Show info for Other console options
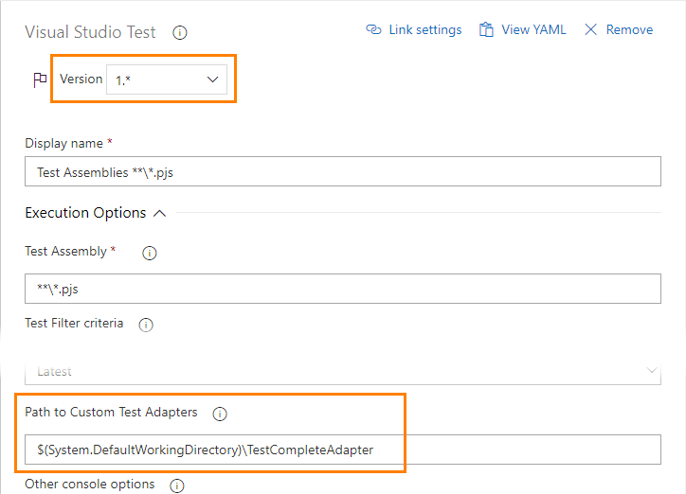686x494 pixels. [176, 485]
